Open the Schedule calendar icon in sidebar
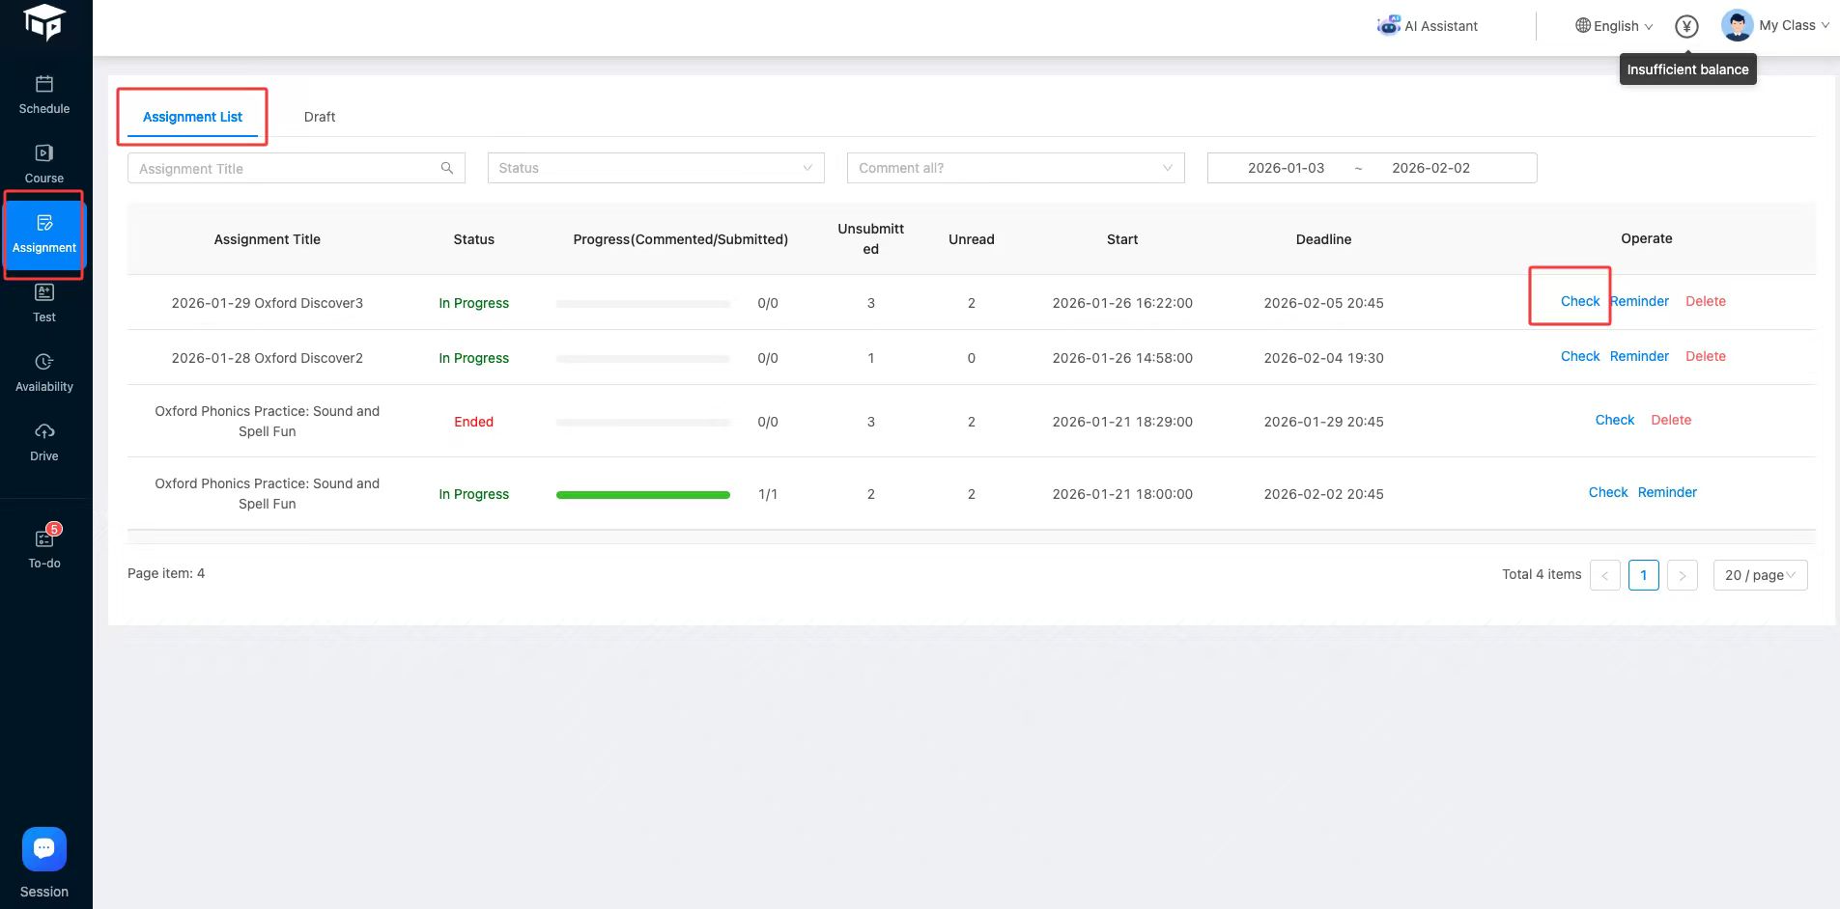1840x909 pixels. [x=44, y=85]
